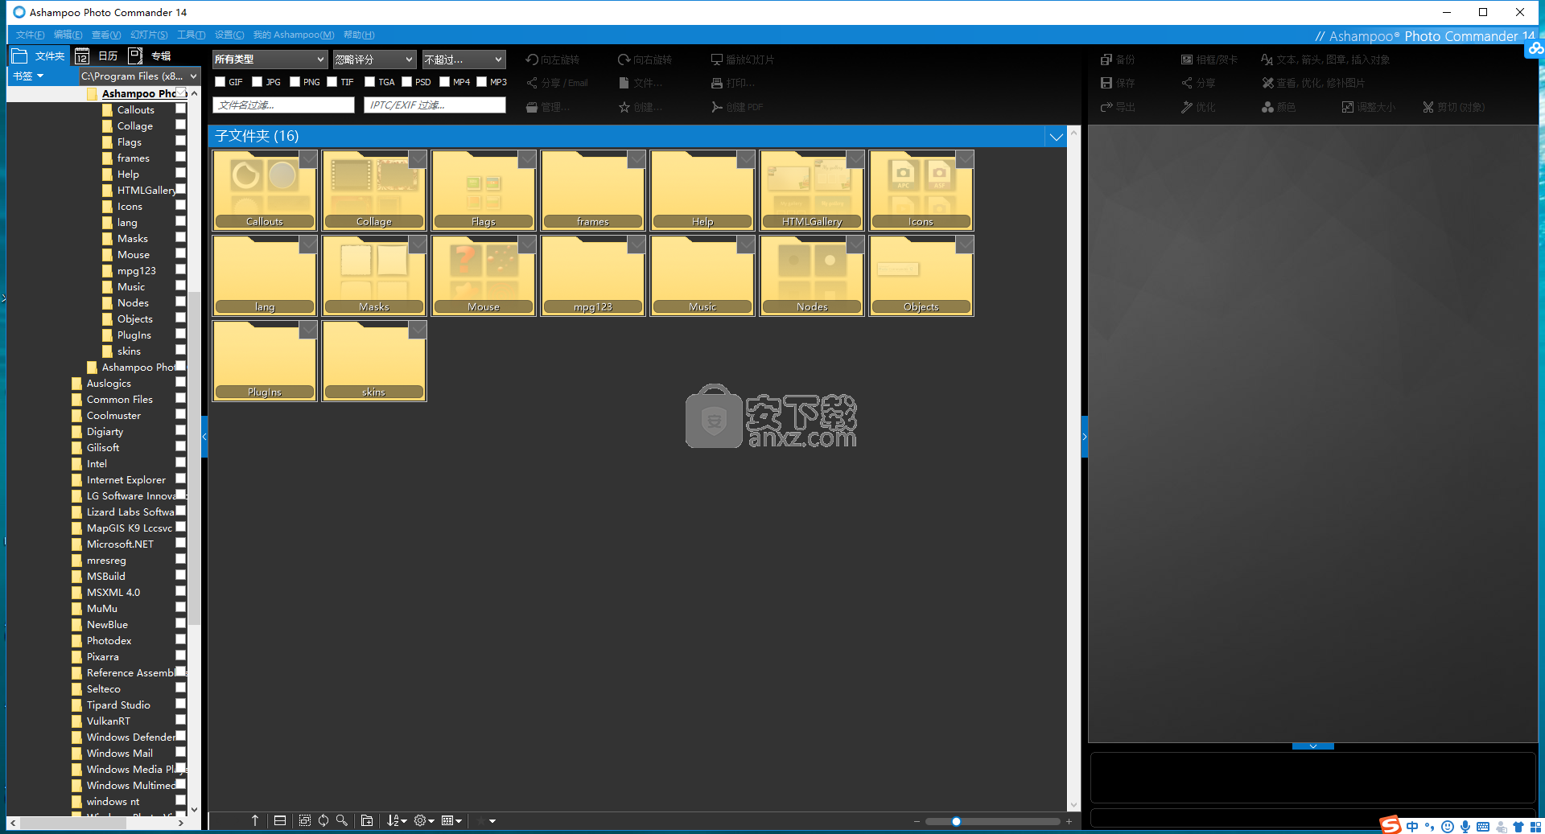Click the optimize wand icon (优化)
This screenshot has height=834, width=1545.
[1187, 107]
